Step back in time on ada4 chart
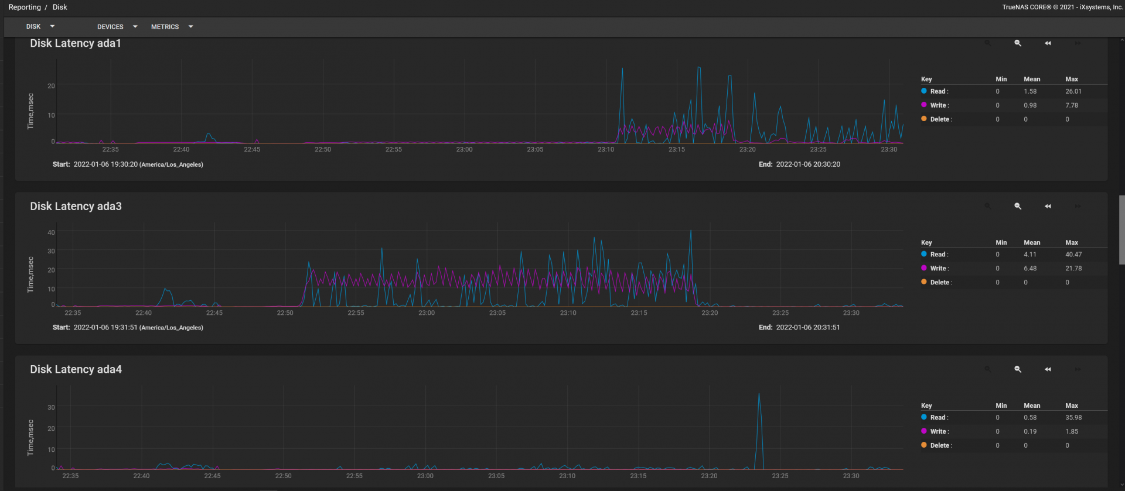 [x=1048, y=369]
